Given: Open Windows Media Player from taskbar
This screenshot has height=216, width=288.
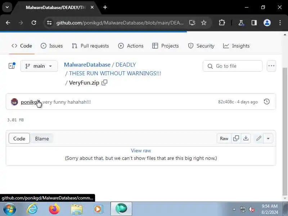Looking at the screenshot, I should coord(98,209).
